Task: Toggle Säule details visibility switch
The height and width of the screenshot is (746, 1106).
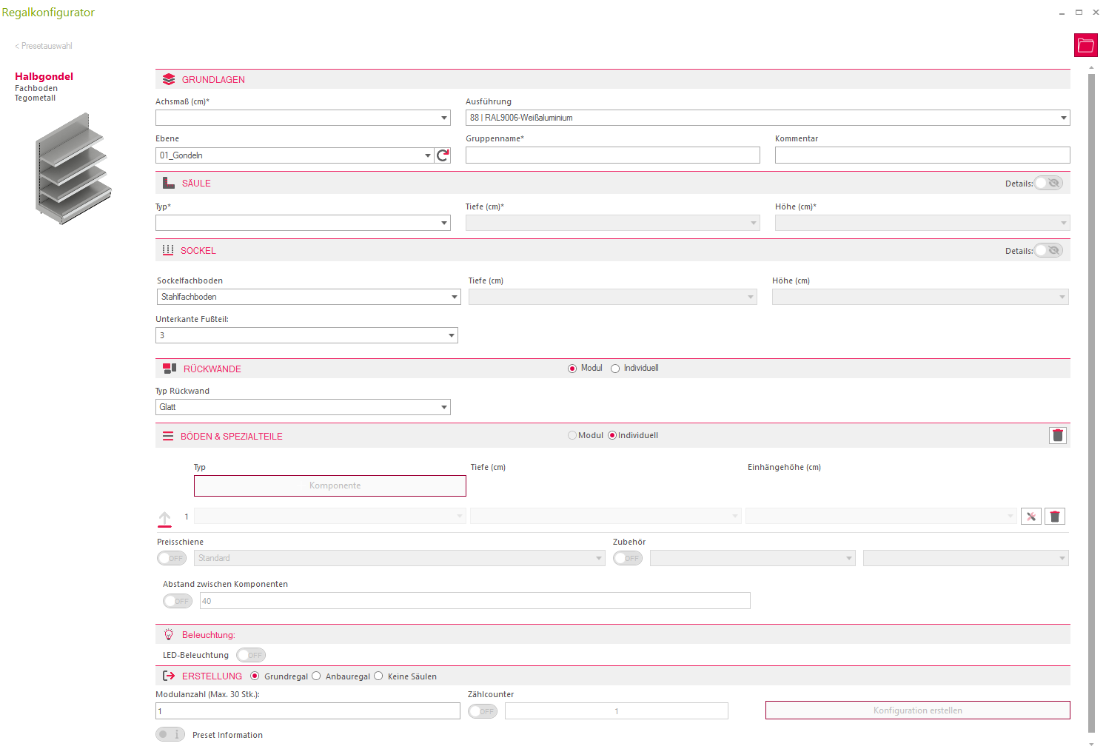Action: (x=1048, y=183)
